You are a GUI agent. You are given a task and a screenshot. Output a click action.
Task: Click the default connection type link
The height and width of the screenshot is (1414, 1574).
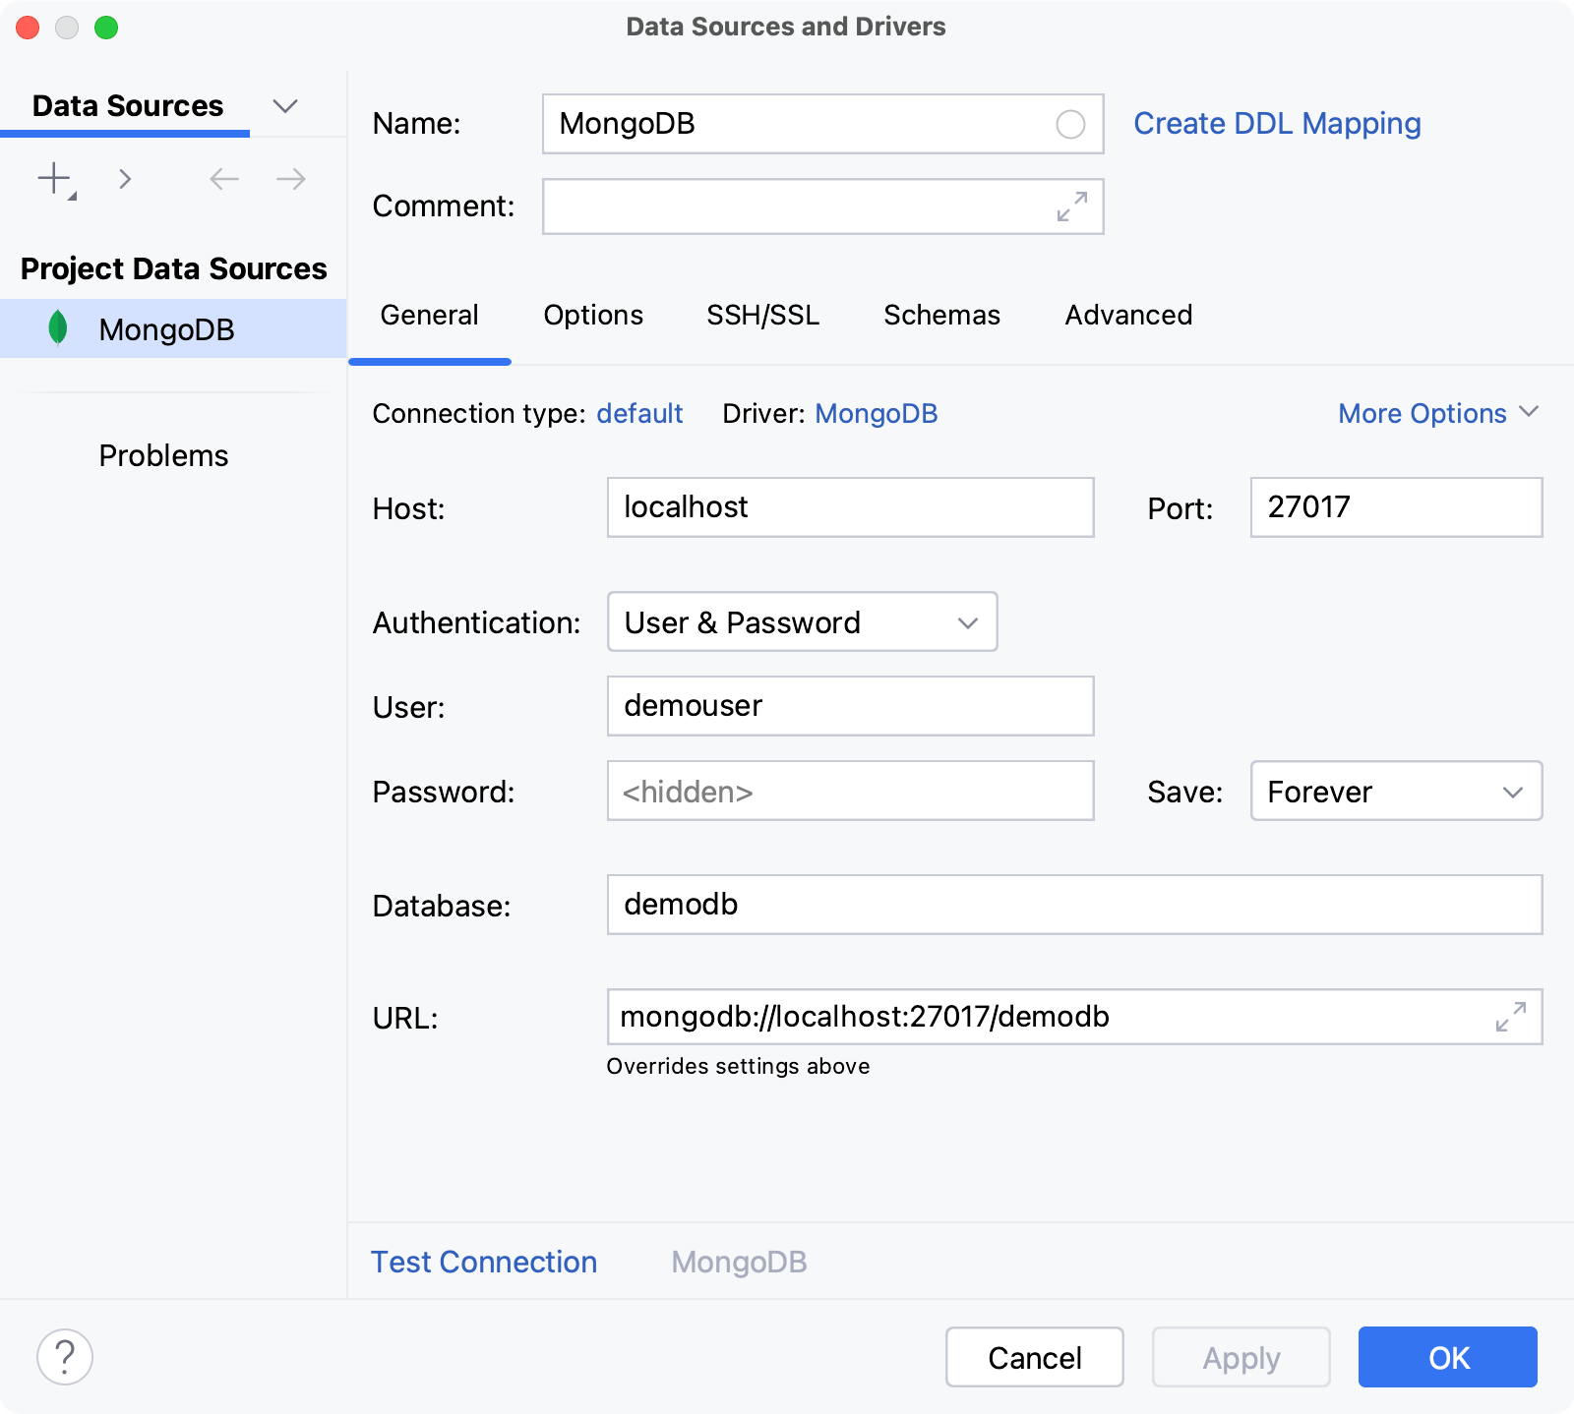[x=639, y=413]
